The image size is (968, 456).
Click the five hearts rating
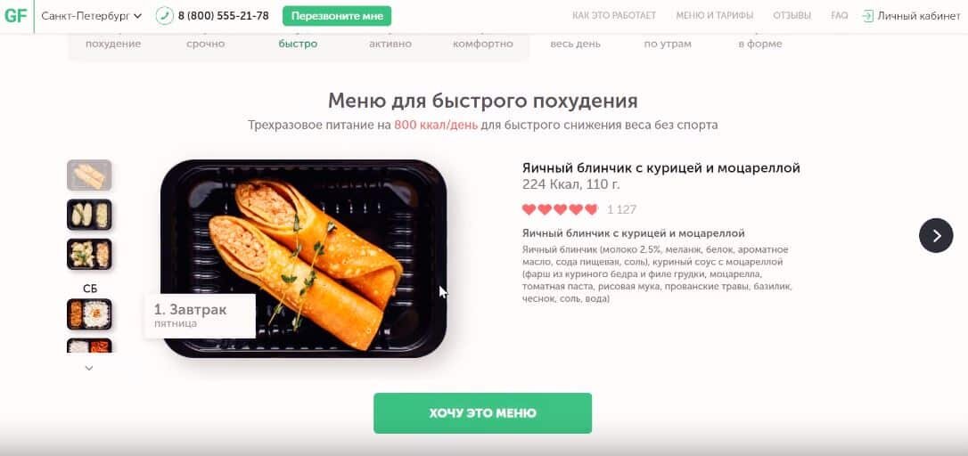[x=560, y=209]
